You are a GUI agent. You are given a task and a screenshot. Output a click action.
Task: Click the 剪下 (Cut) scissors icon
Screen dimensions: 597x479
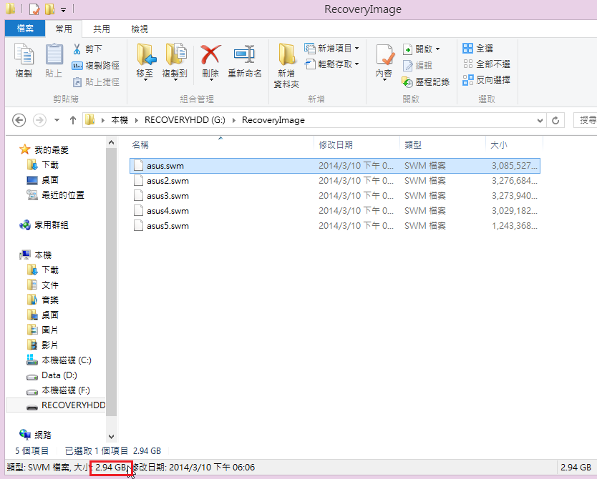[77, 49]
